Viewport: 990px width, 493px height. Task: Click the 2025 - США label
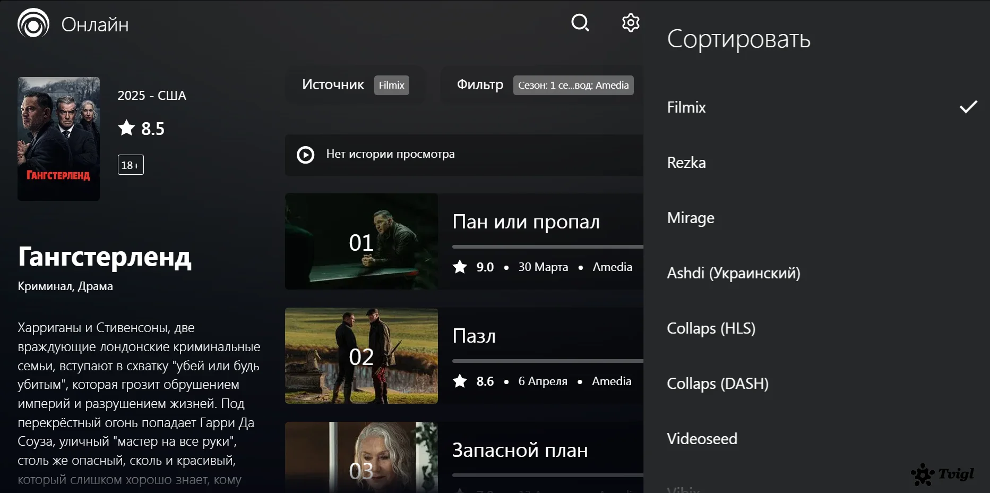click(x=152, y=96)
